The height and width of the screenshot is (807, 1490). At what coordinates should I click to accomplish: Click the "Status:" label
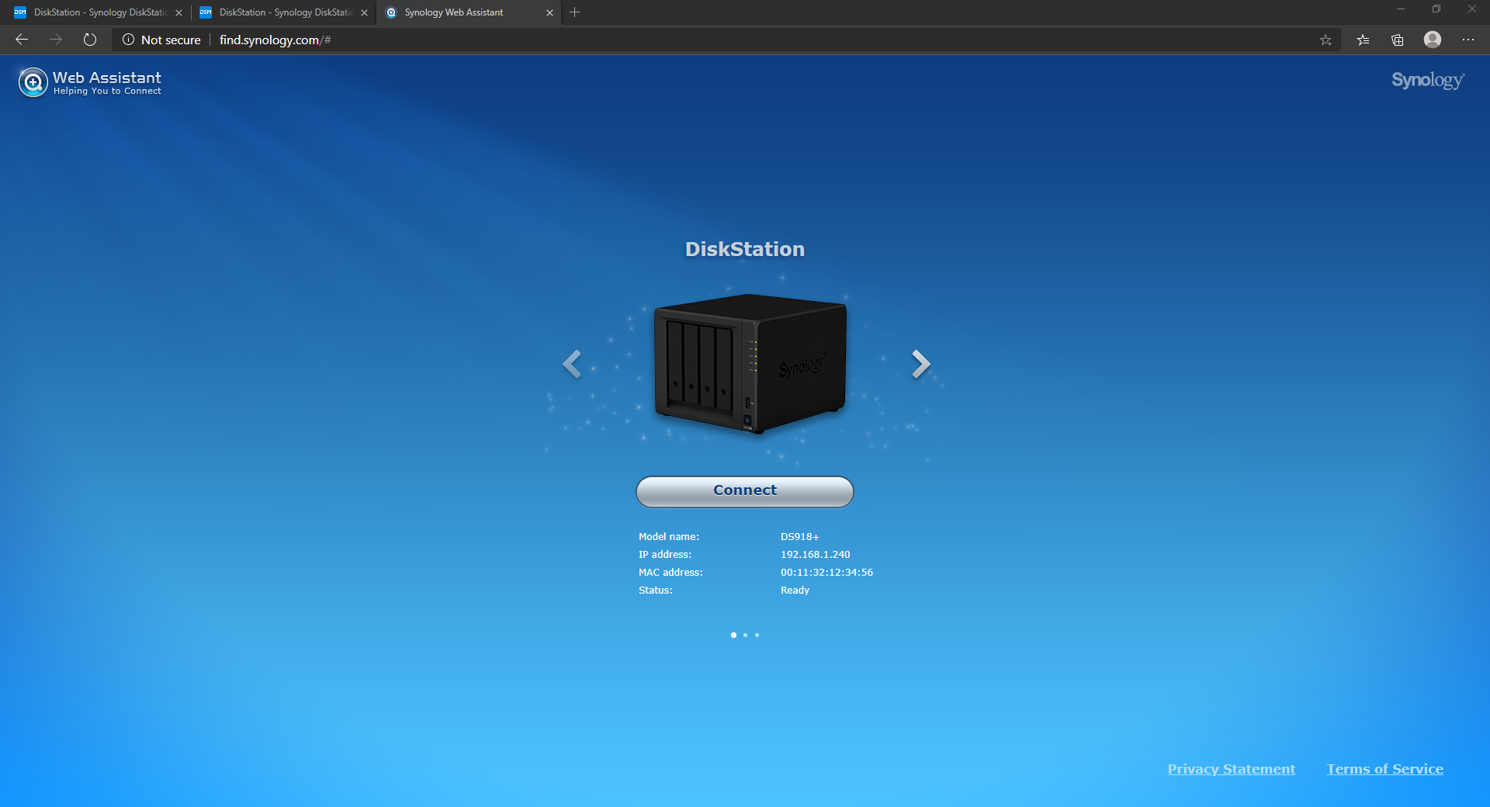point(655,591)
